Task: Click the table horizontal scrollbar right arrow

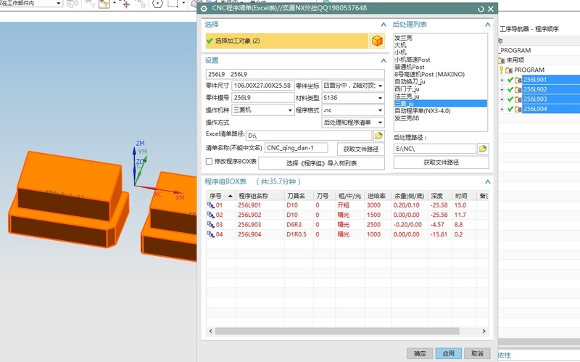Action: point(484,332)
